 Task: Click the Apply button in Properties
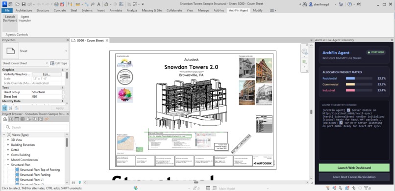(x=60, y=108)
